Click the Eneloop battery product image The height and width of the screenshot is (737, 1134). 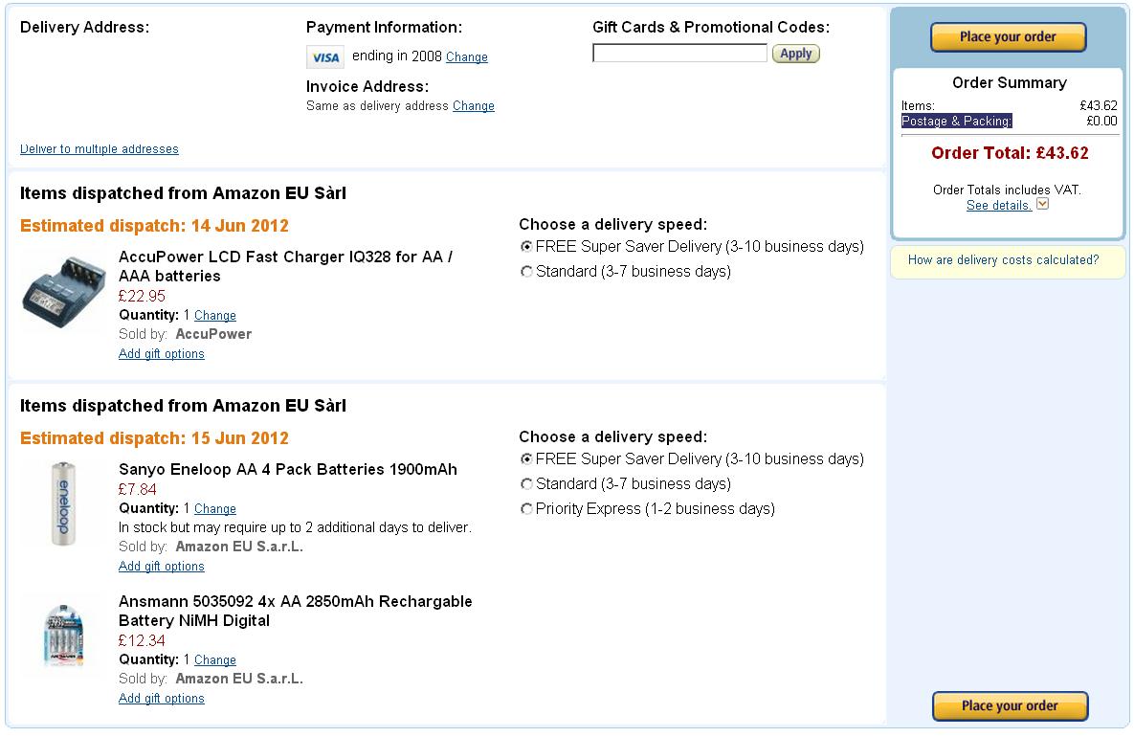coord(64,503)
